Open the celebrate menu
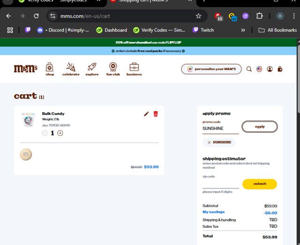 tap(71, 69)
